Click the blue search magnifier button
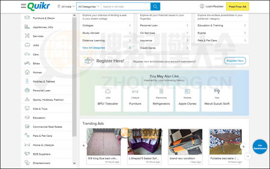Screen dimensions: 270x169 click(x=155, y=7)
